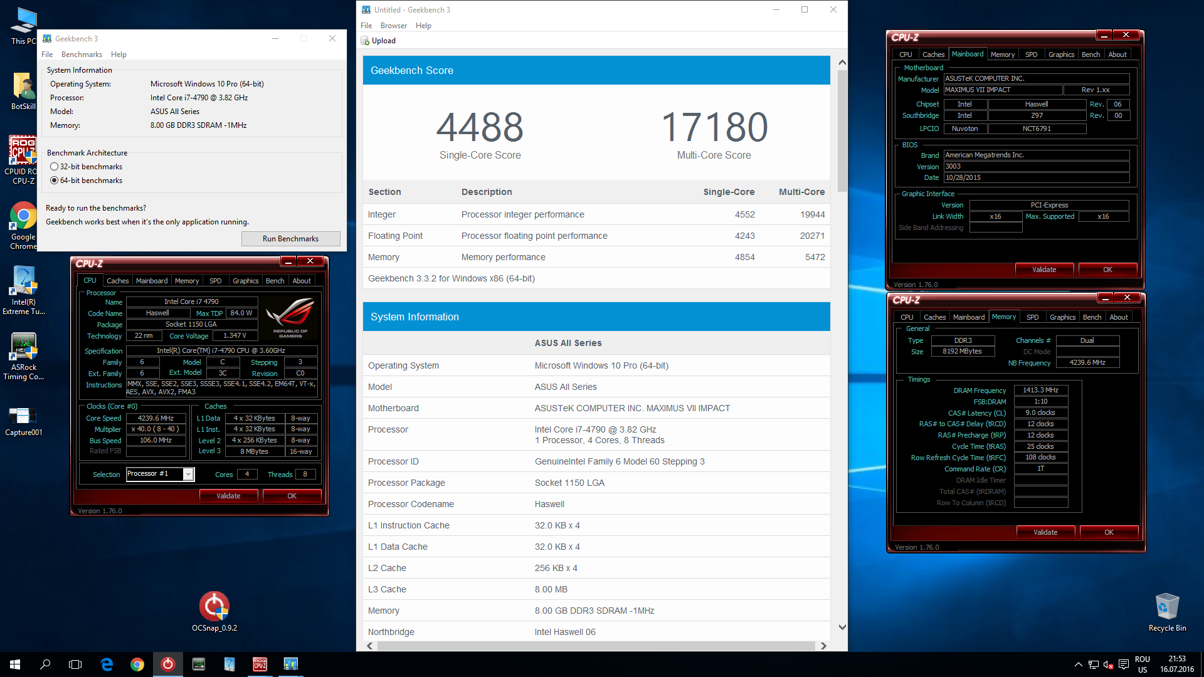Viewport: 1204px width, 677px height.
Task: Open Browser menu in Geekbench results window
Action: [x=394, y=26]
